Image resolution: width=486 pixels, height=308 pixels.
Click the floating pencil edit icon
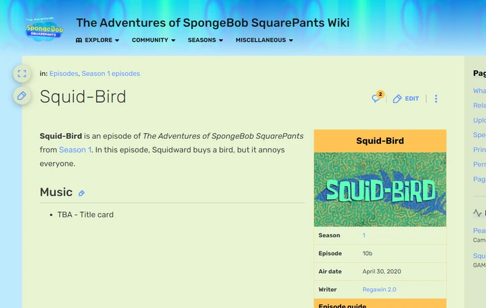click(x=22, y=96)
